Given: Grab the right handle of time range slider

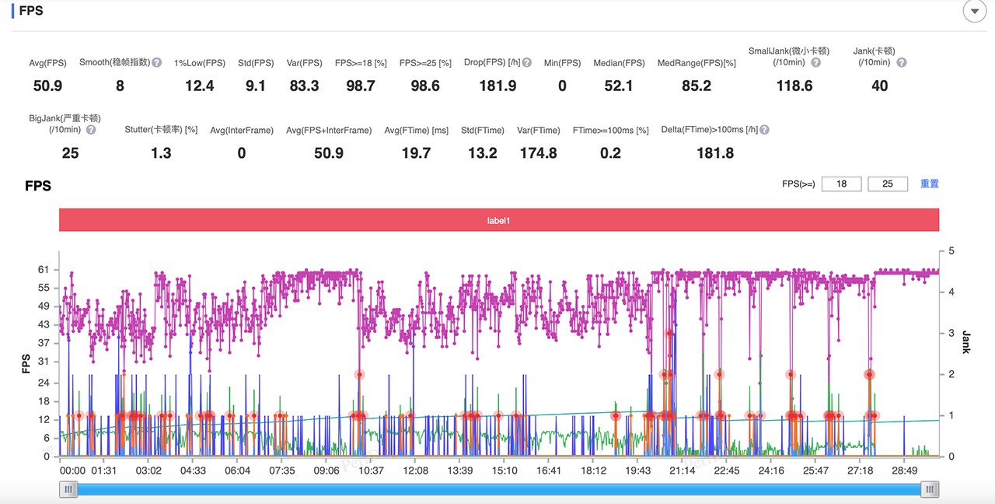Looking at the screenshot, I should [930, 489].
